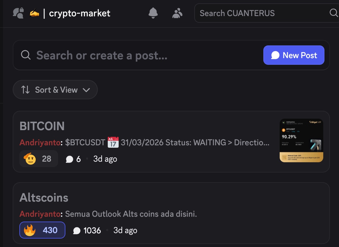Click the search magnifier in CUANTERUS search
The width and height of the screenshot is (339, 247).
tap(334, 13)
